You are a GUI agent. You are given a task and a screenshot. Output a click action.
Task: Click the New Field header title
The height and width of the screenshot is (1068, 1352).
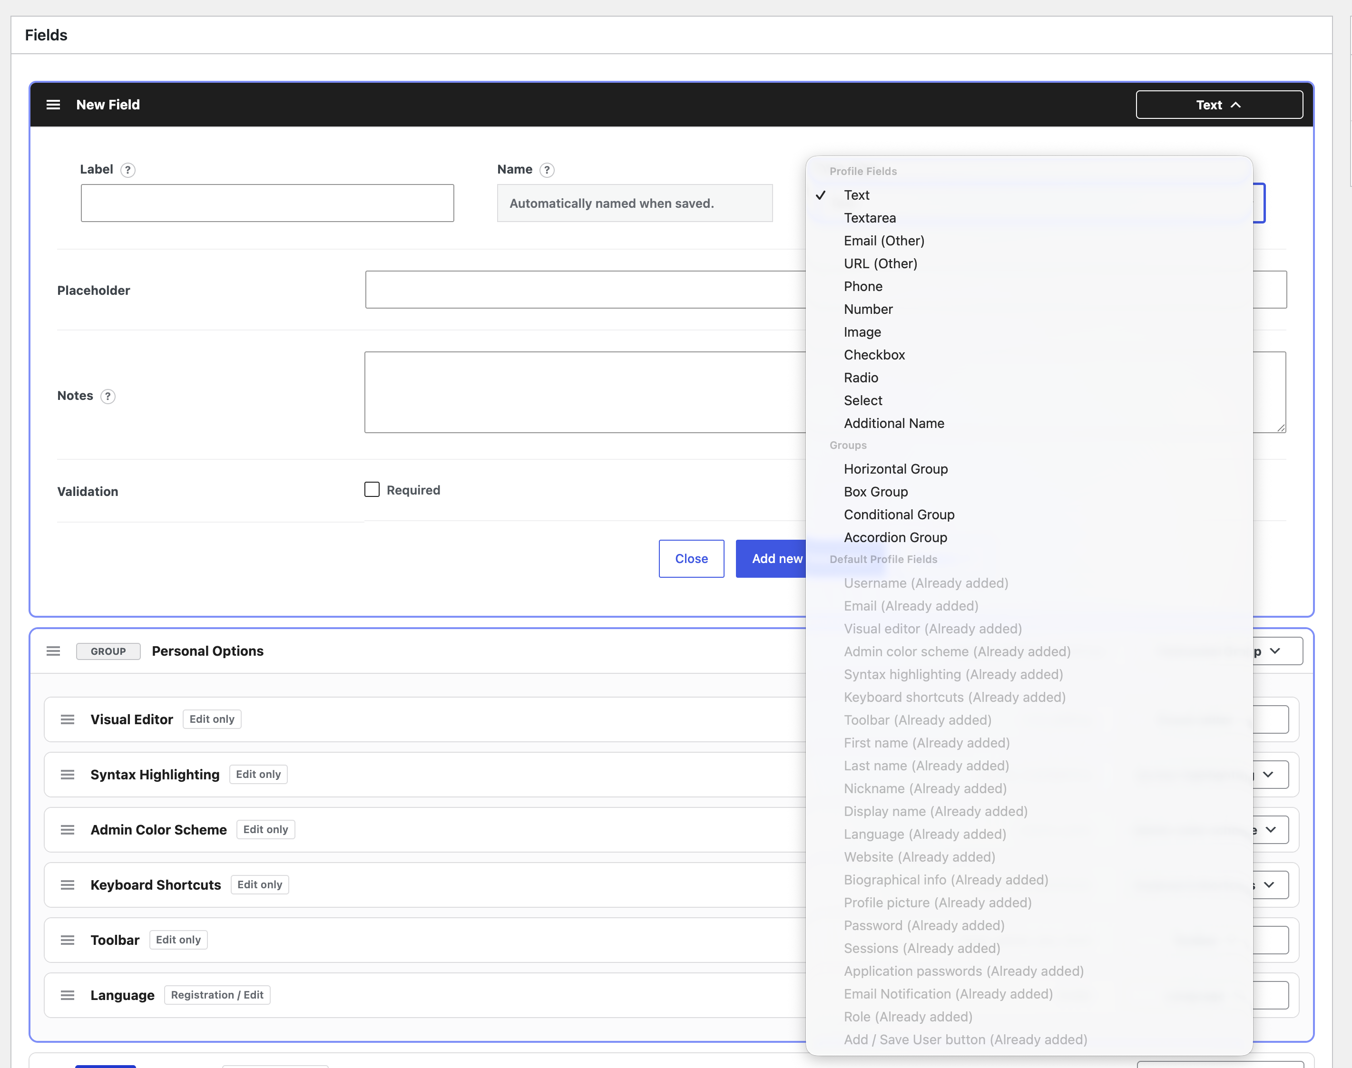click(x=108, y=105)
